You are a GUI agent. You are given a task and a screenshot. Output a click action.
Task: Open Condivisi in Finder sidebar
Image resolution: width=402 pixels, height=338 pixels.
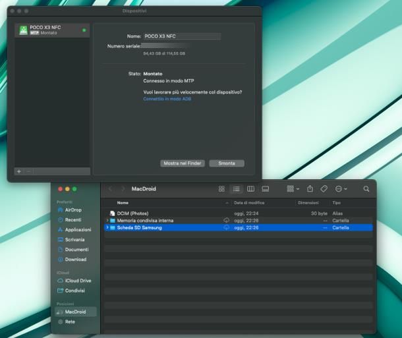[x=74, y=291]
